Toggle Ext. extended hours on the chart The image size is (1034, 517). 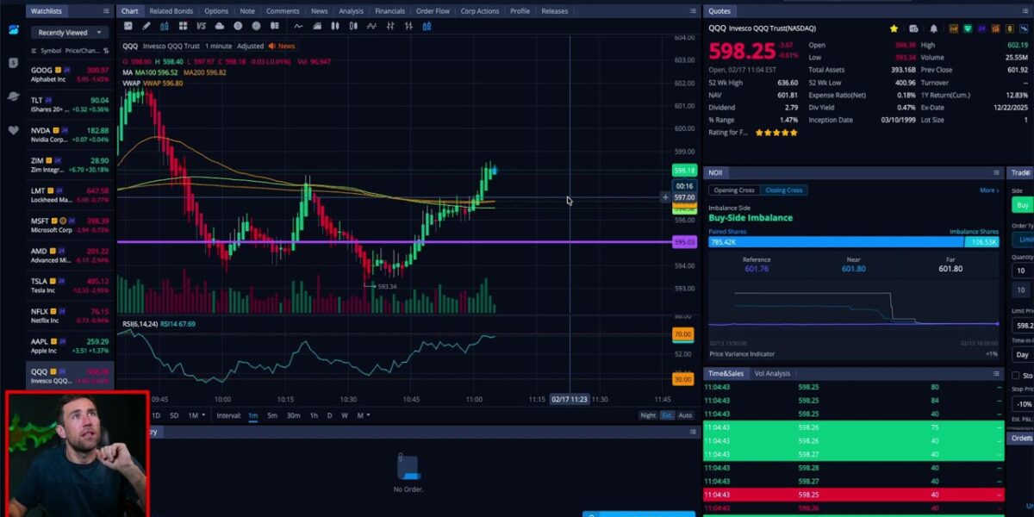667,415
